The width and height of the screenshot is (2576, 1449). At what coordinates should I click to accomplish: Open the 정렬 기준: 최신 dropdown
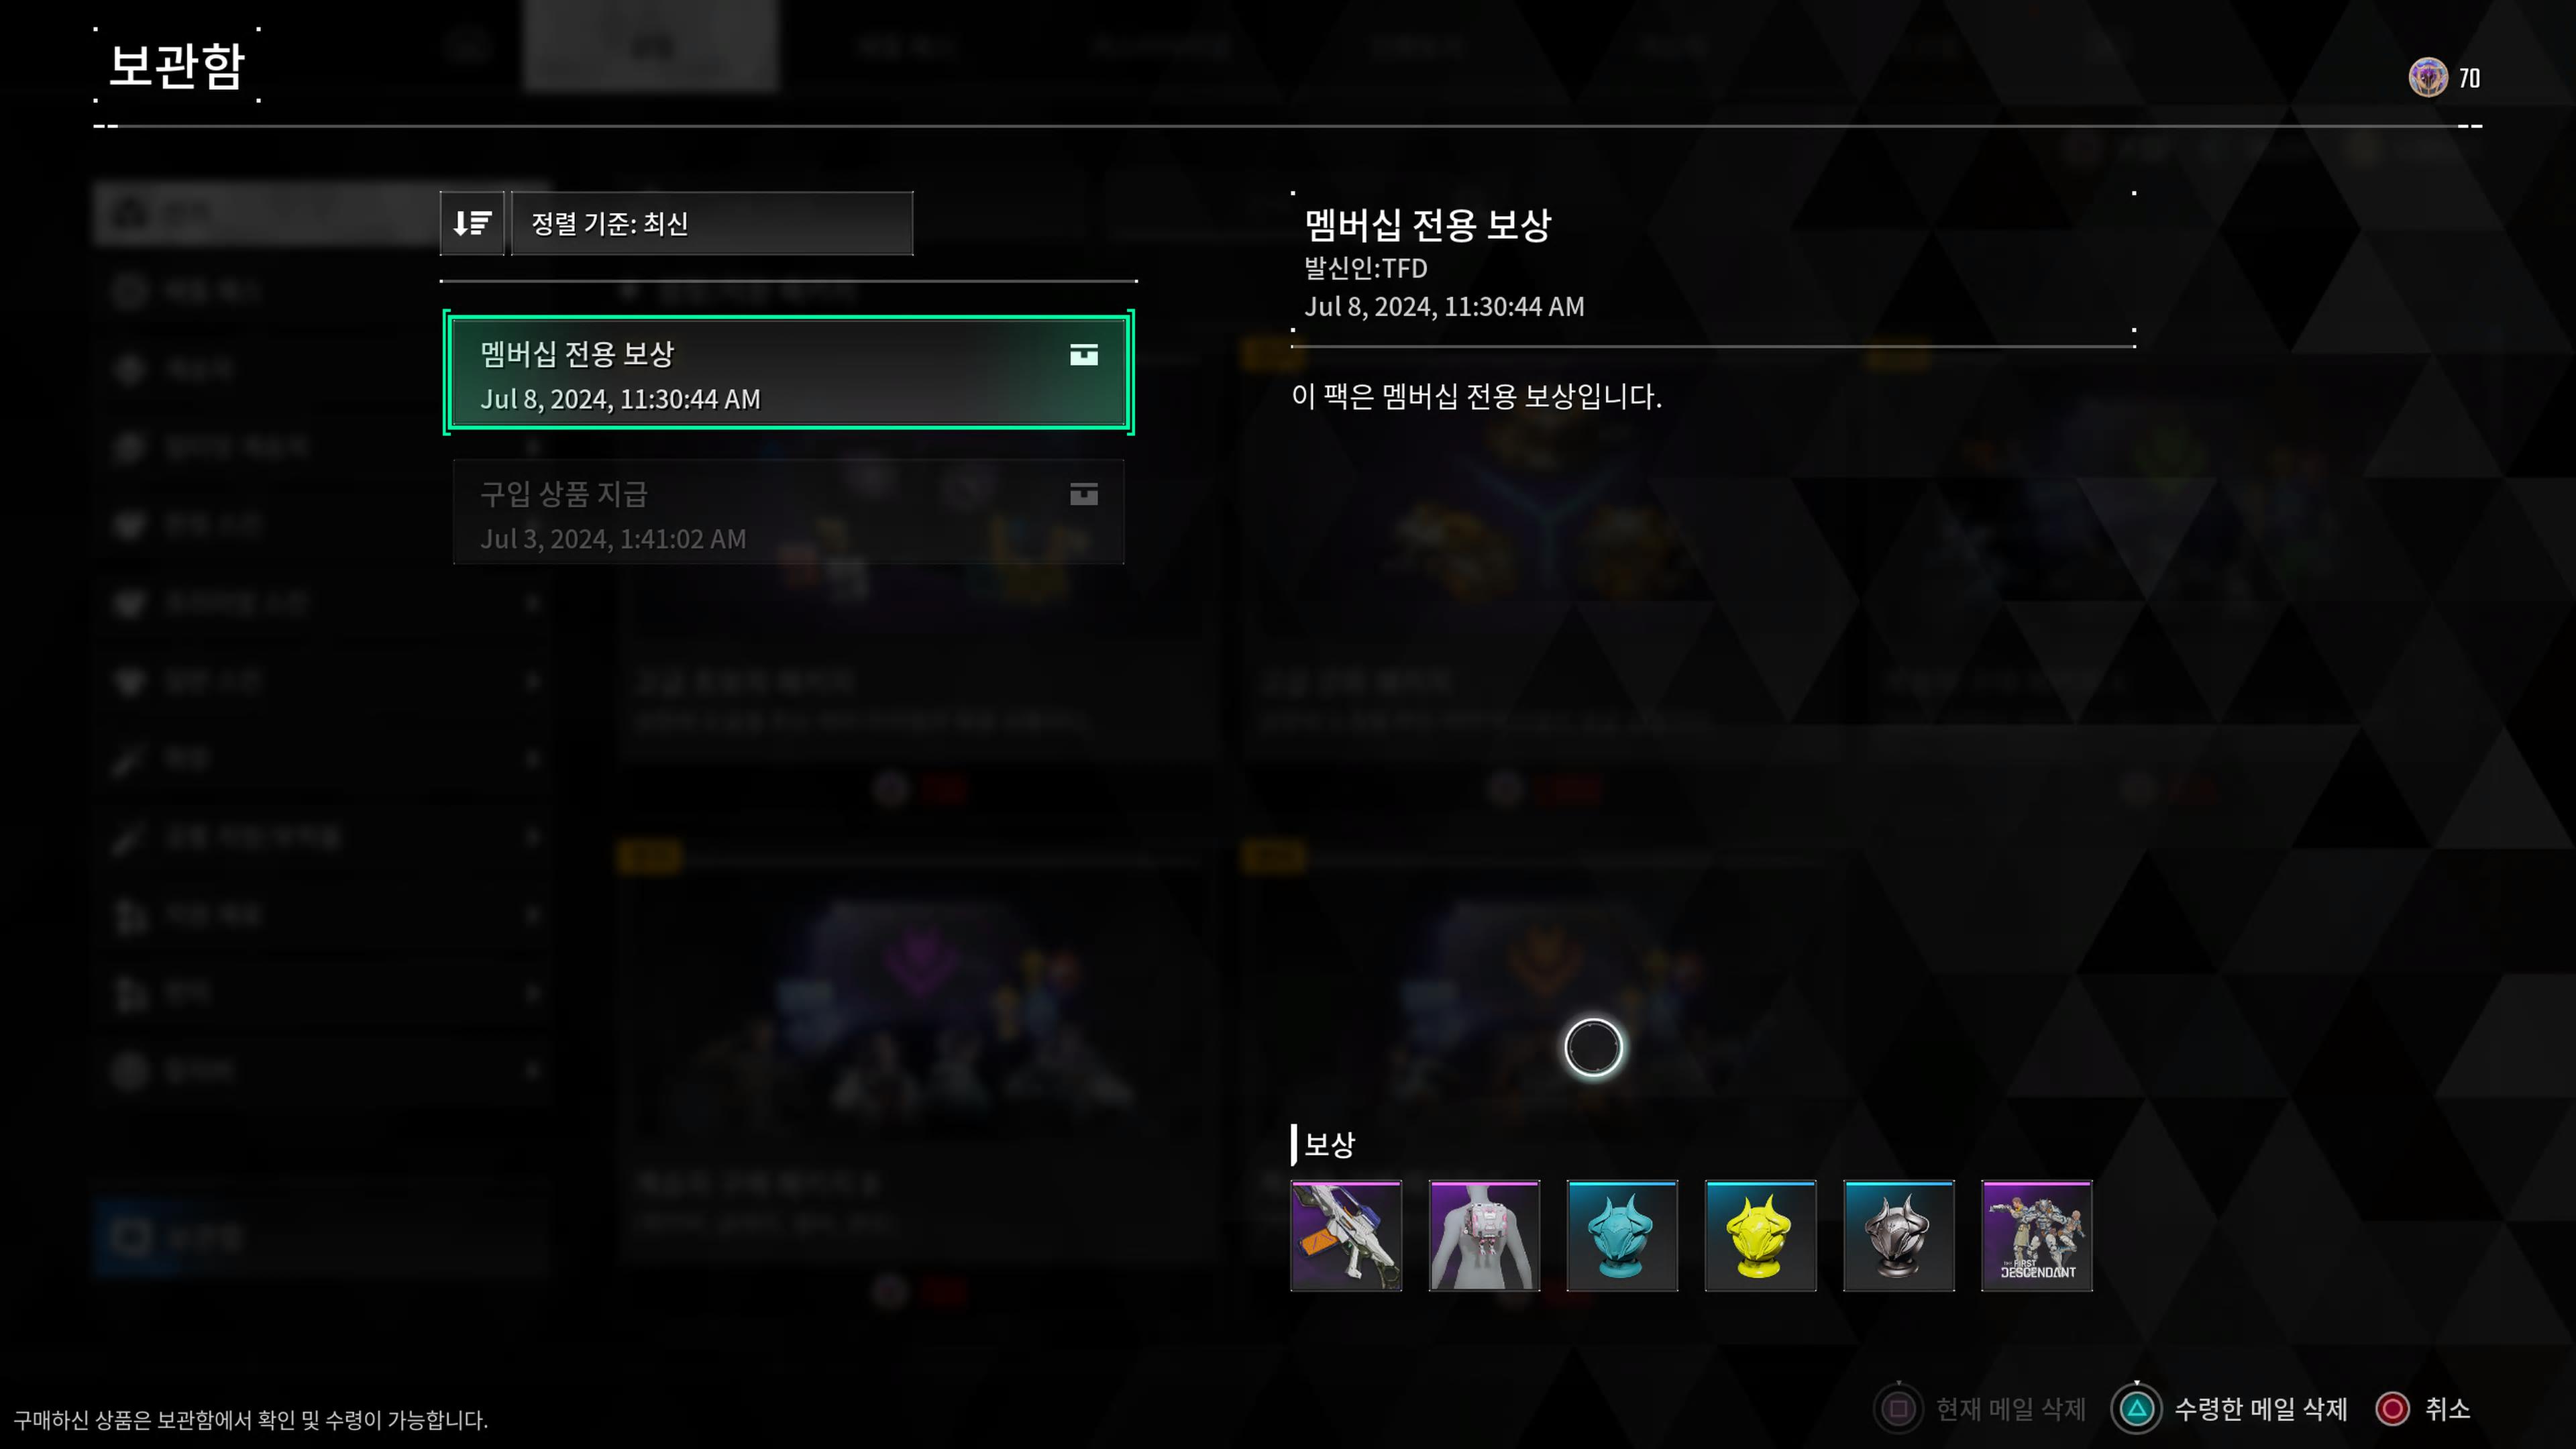tap(712, 223)
